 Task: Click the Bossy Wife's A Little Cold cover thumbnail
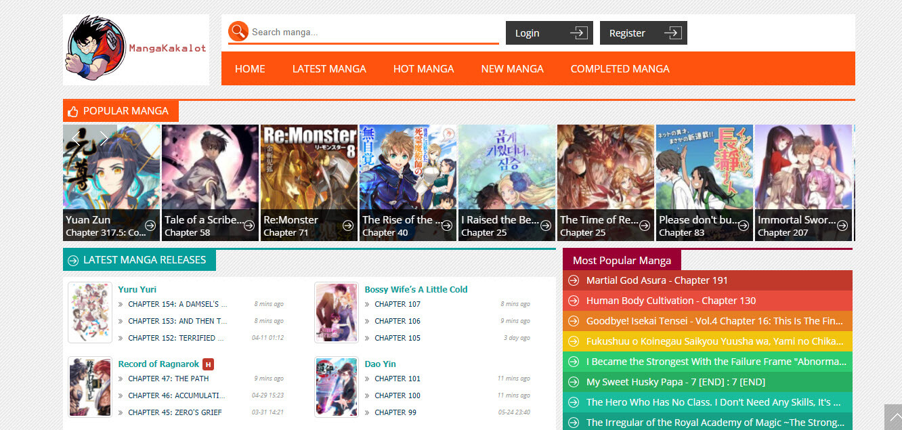(337, 312)
